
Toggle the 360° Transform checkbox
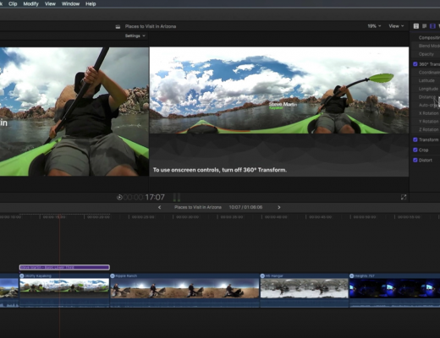[415, 64]
